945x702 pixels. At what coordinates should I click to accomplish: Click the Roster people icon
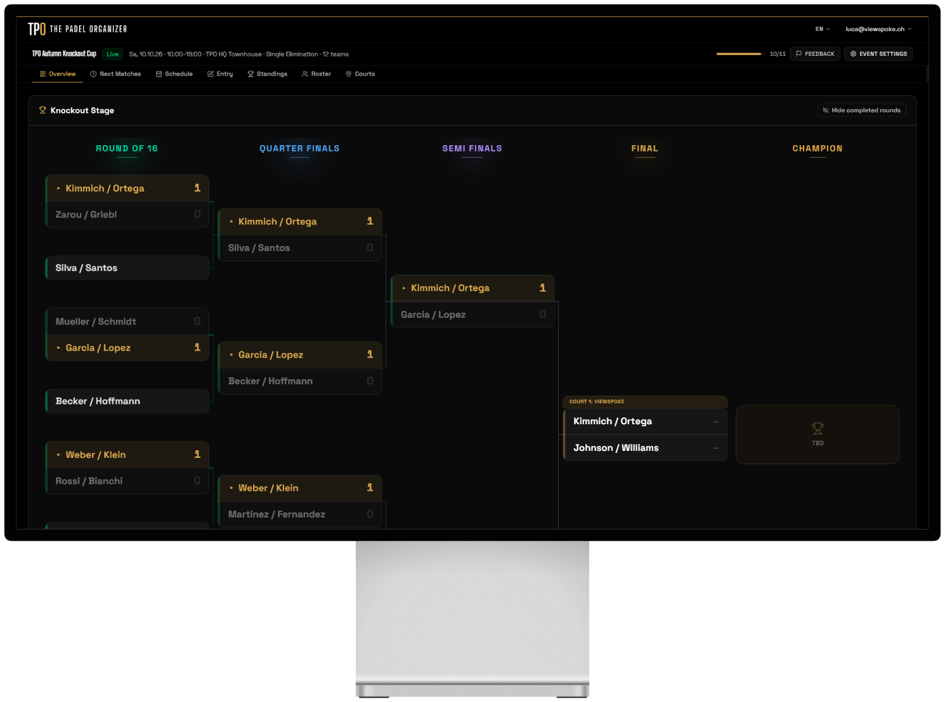coord(305,74)
